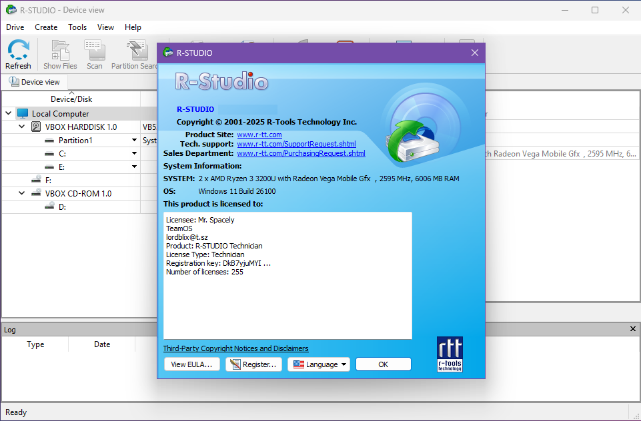The image size is (641, 421).
Task: Click the Date column header in Log
Action: [102, 344]
